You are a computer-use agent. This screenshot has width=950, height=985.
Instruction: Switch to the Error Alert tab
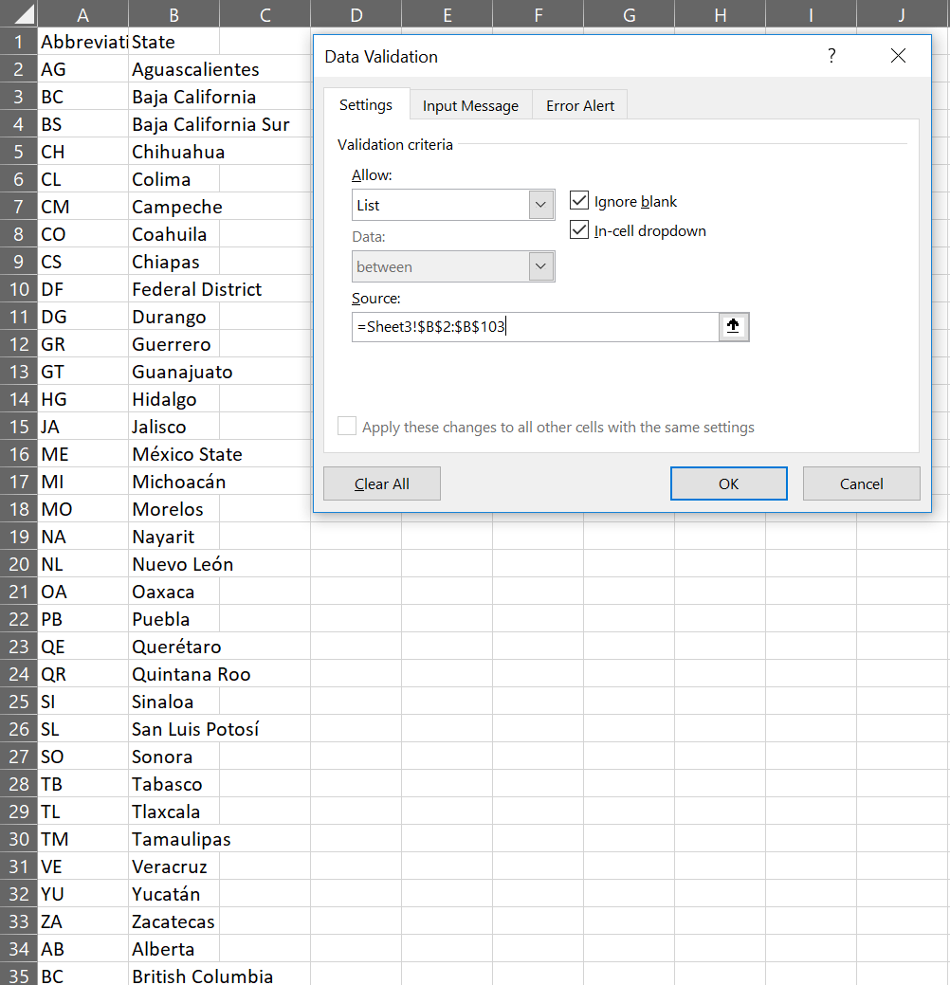(x=579, y=105)
